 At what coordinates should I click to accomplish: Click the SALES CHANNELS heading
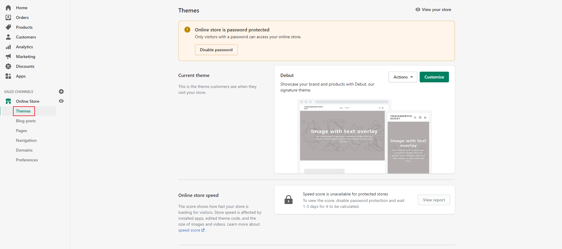[19, 91]
